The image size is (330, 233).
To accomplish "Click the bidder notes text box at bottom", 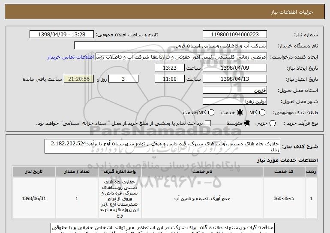I will coord(163,228).
